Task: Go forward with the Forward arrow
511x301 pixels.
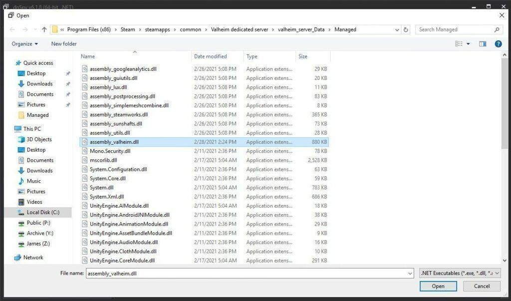Action: tap(25, 29)
